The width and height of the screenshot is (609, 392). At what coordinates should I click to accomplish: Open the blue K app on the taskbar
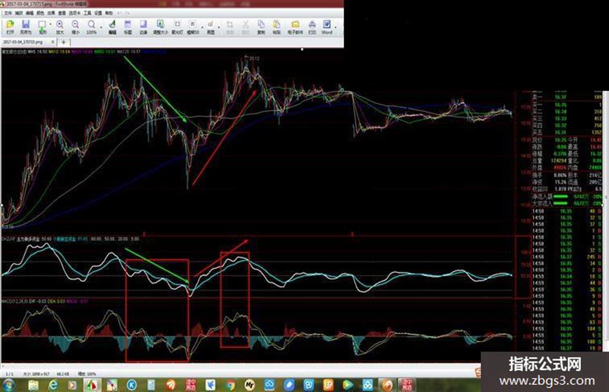coord(132,385)
